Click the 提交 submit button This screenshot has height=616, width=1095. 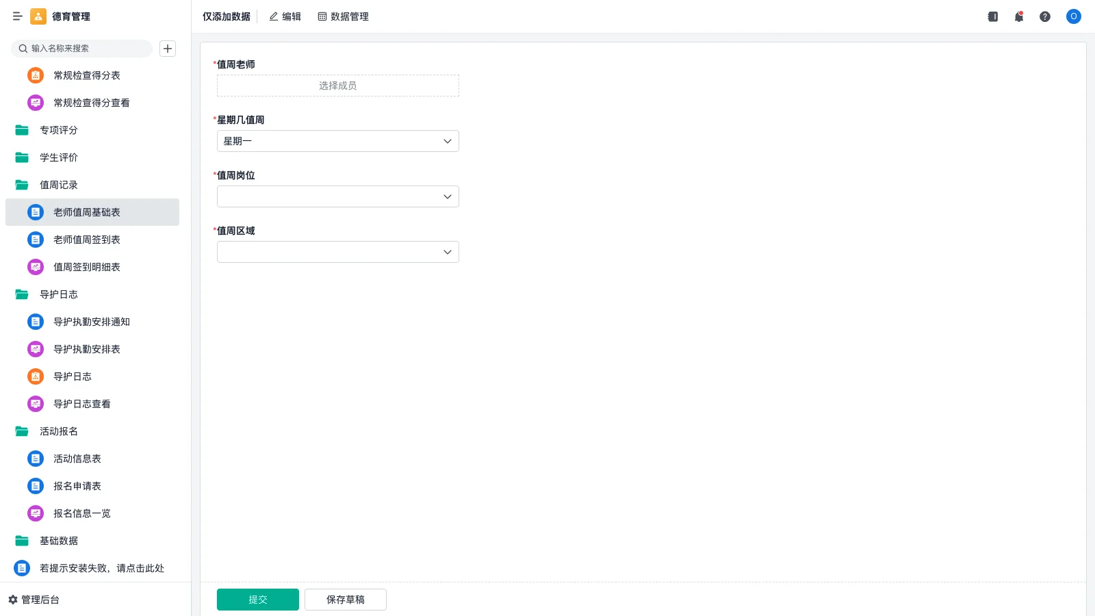click(x=258, y=599)
